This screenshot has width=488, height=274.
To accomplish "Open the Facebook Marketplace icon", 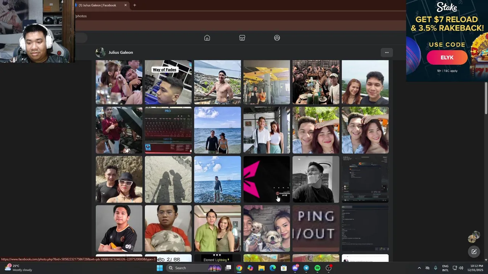I will 242,38.
